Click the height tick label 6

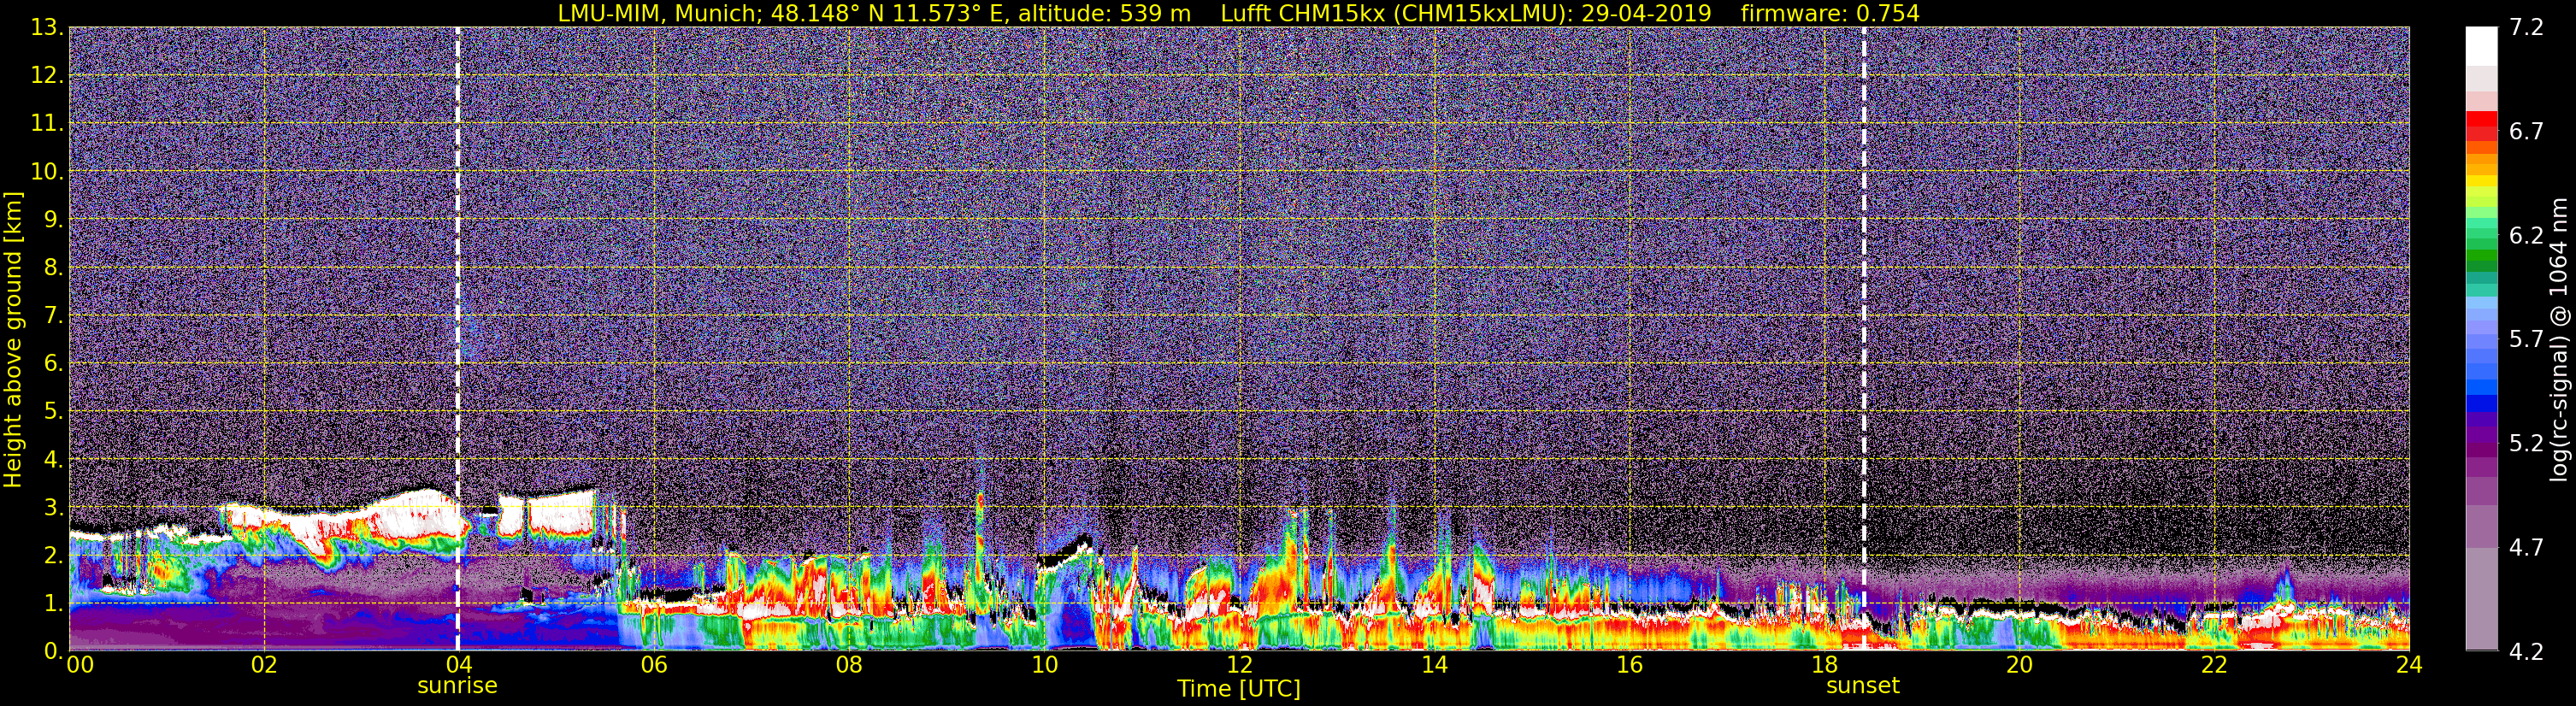52,363
